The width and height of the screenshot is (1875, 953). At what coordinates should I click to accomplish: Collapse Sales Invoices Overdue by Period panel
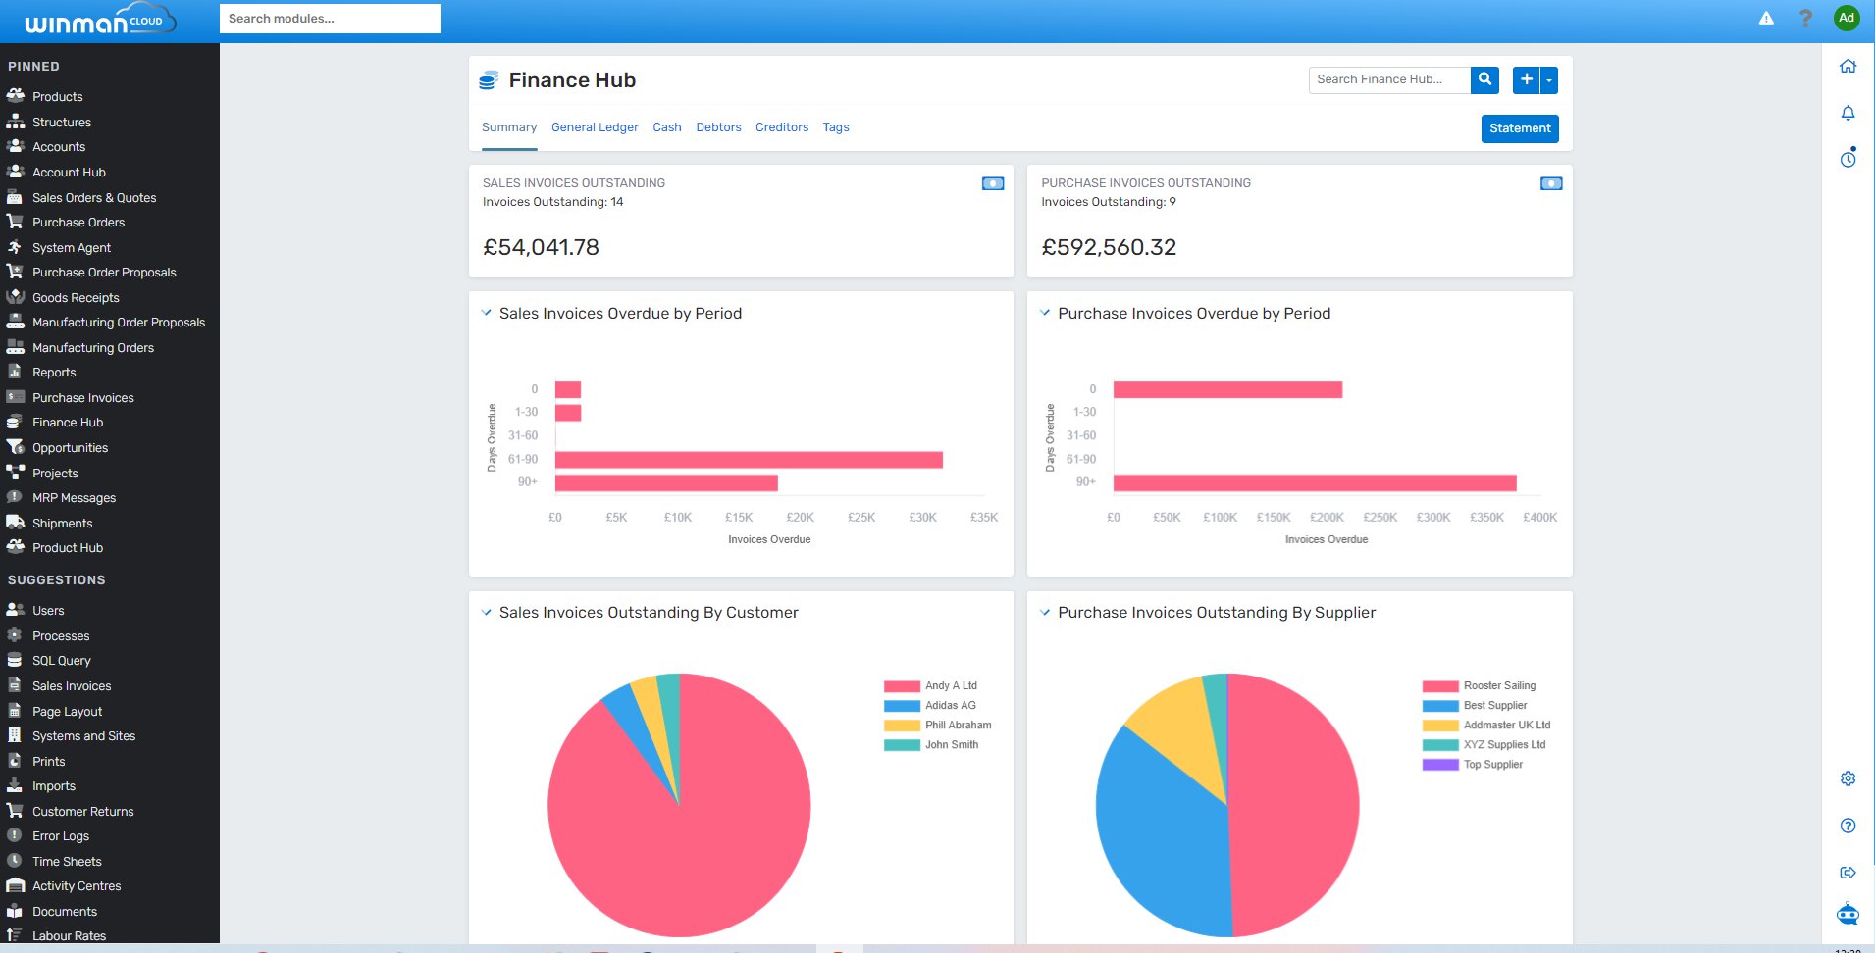point(487,313)
